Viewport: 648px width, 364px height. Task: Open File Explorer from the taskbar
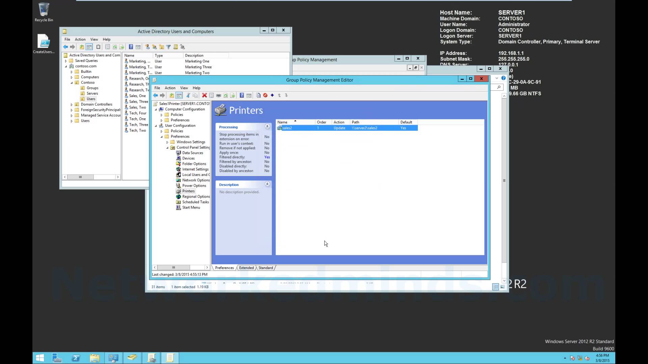click(94, 358)
